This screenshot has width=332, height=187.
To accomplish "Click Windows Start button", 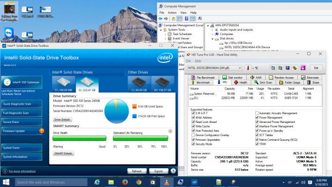I will pyautogui.click(x=6, y=182).
